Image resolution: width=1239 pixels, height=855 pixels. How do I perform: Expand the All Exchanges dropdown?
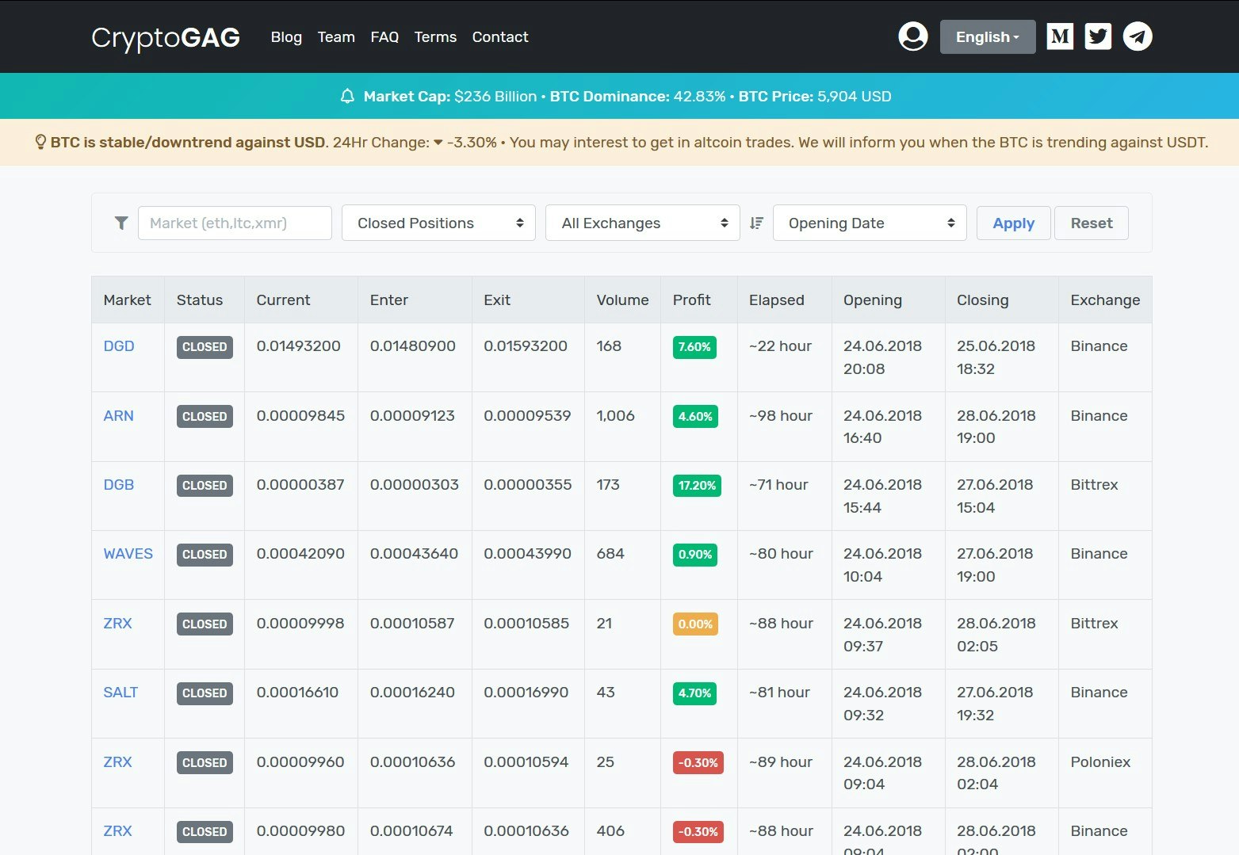point(642,223)
